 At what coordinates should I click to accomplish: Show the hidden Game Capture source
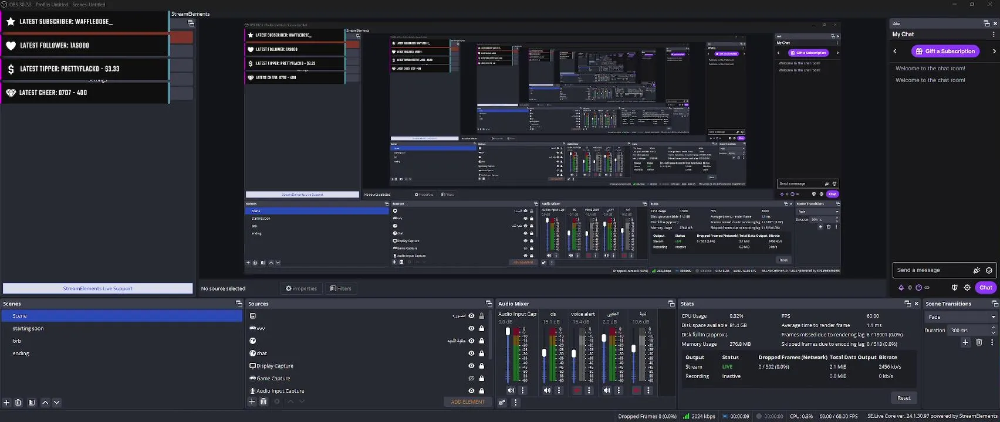(471, 379)
